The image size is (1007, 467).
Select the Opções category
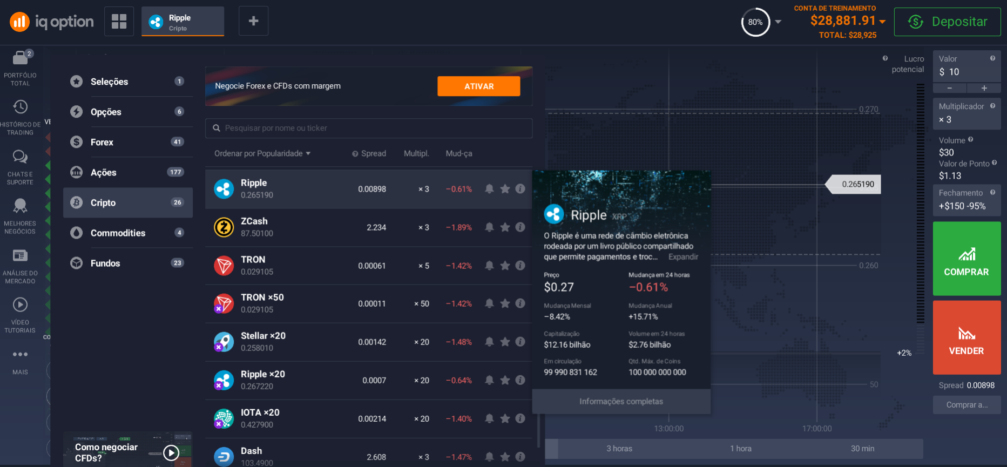(128, 112)
